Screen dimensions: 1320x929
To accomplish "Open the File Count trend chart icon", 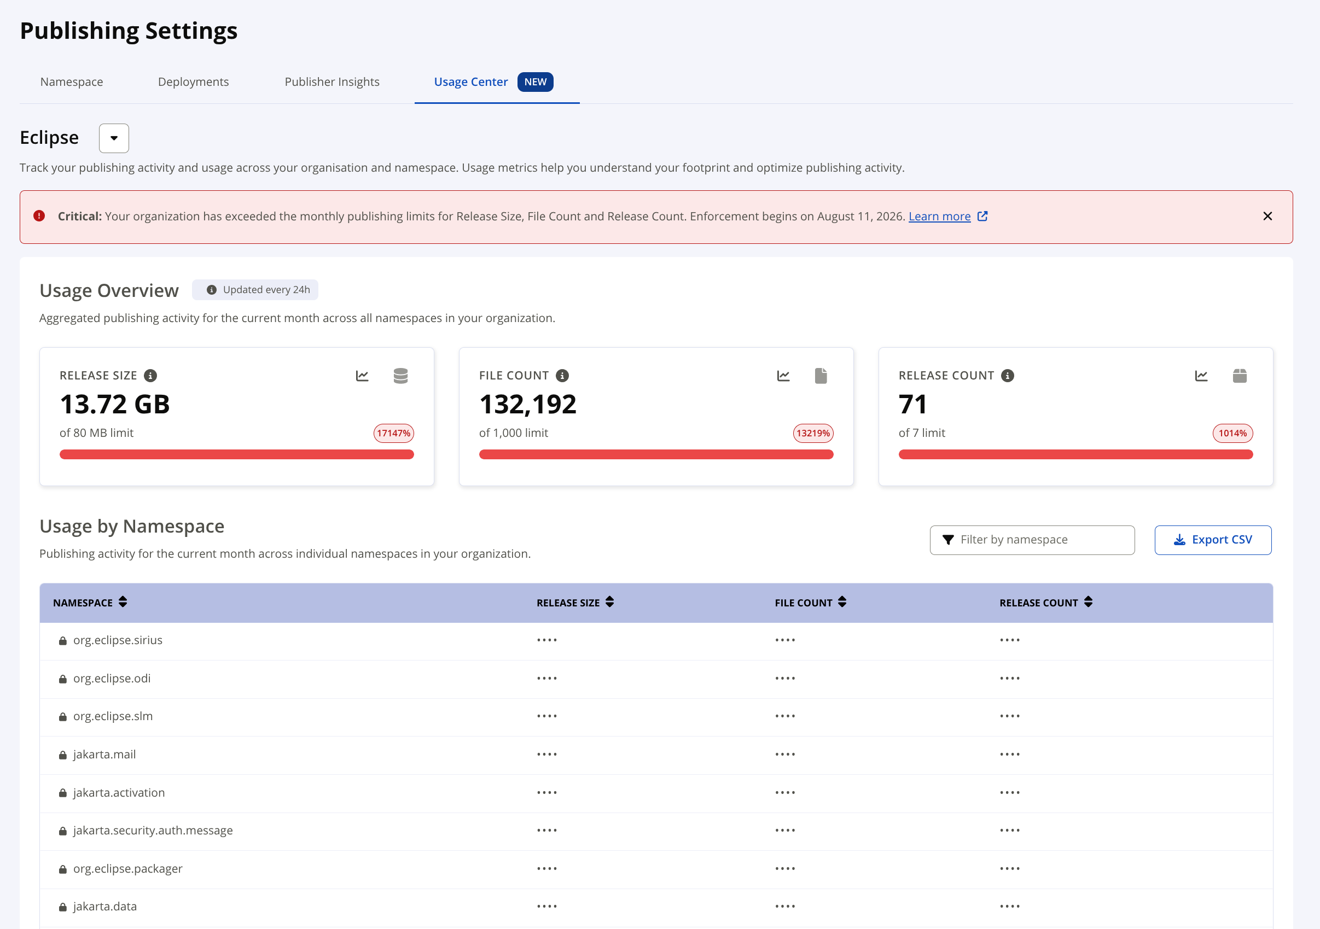I will (783, 376).
